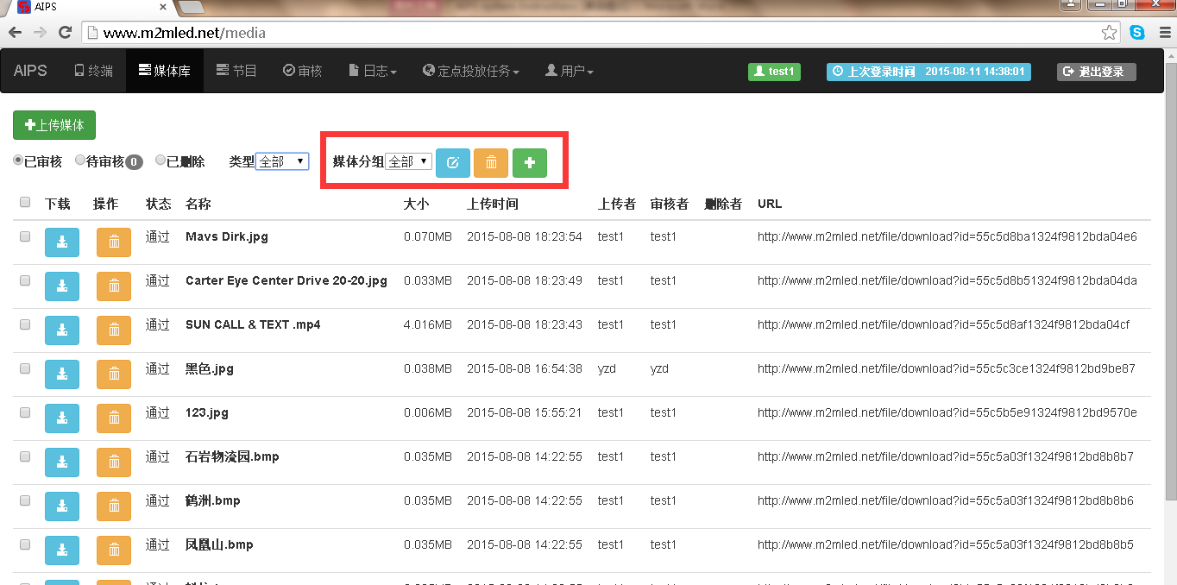
Task: Check the box for Mavs Dirk.jpg
Action: 25,236
